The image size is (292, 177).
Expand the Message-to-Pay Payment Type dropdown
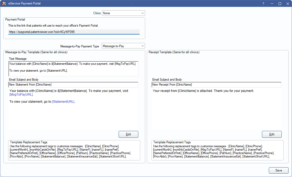pos(123,46)
